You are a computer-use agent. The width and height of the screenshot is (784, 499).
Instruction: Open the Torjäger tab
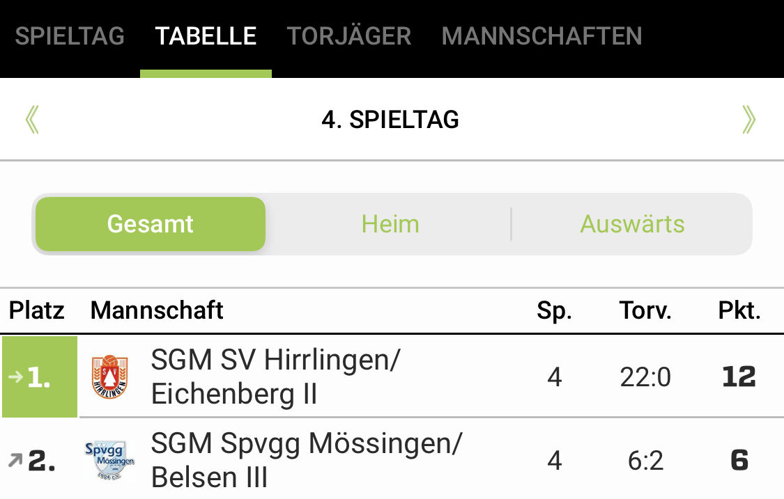[x=349, y=36]
